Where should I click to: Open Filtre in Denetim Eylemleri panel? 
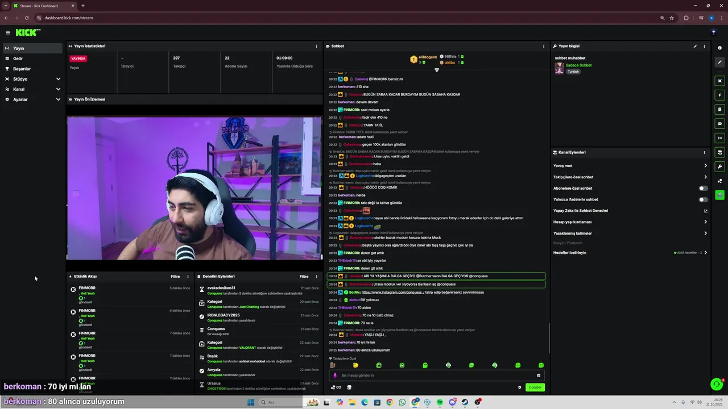304,277
